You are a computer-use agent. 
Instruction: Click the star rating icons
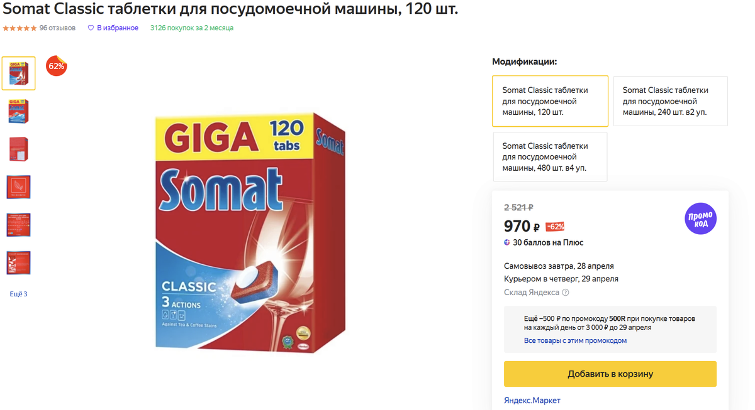click(20, 28)
